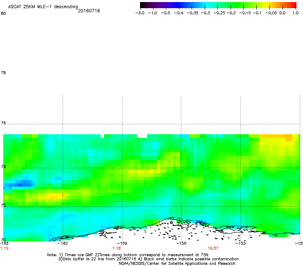The image size is (303, 266).
Task: Click the "-0.3" color scale label
Action: point(205,13)
